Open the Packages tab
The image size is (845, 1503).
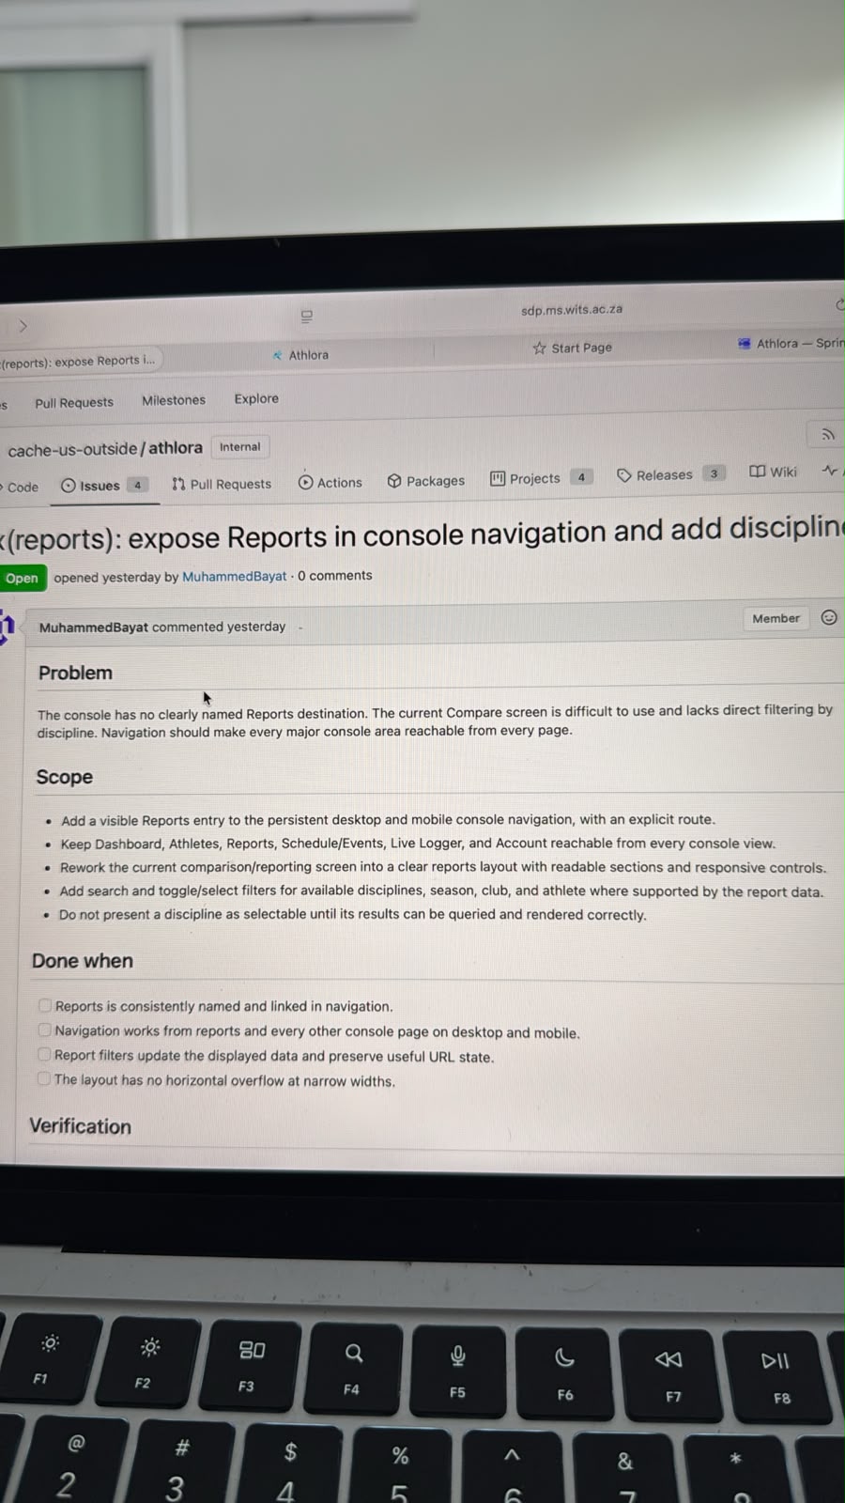click(425, 481)
